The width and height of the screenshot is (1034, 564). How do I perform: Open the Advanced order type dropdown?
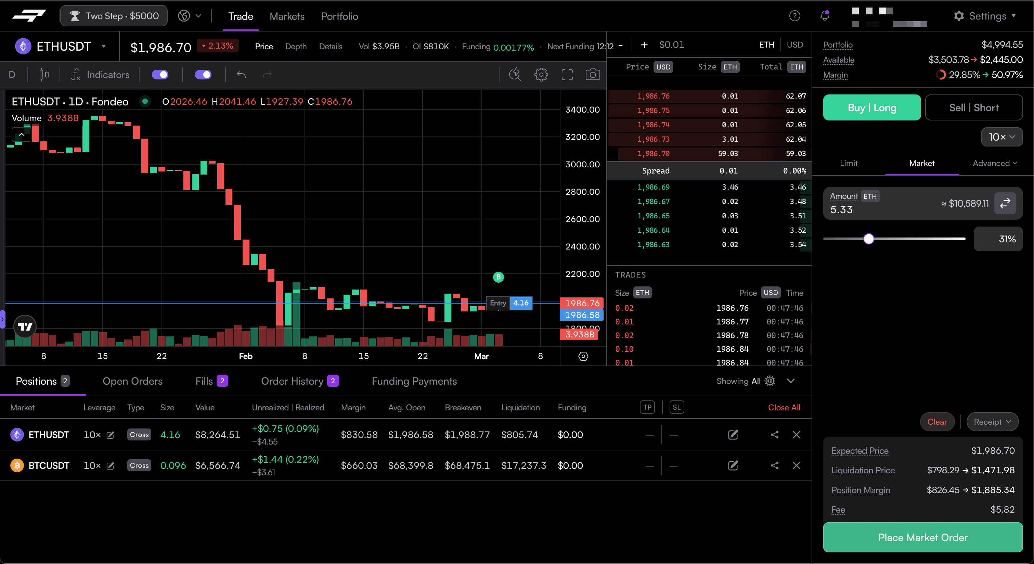click(995, 163)
